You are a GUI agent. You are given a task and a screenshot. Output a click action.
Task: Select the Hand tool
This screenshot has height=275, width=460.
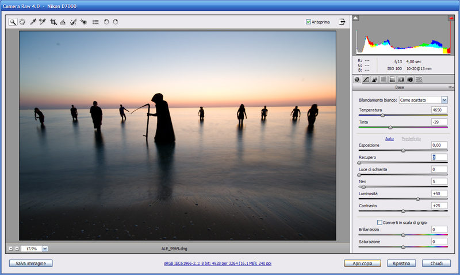tap(22, 22)
